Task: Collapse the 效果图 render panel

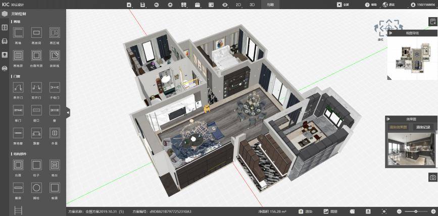Action: [x=388, y=119]
